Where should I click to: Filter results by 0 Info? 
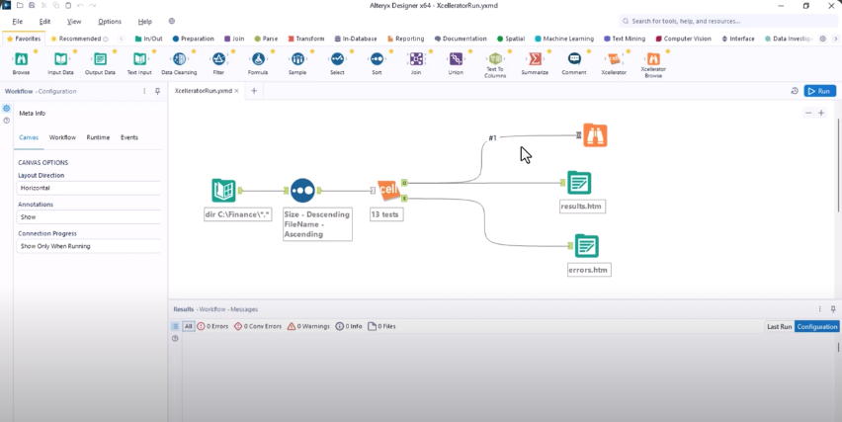coord(349,326)
